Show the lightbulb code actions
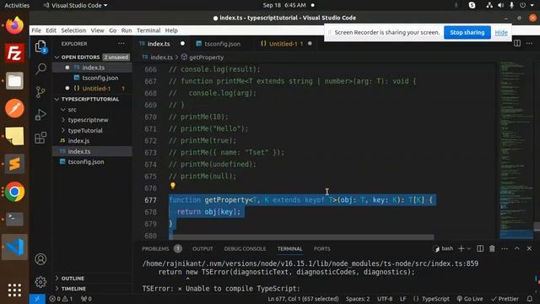The image size is (540, 304). [x=172, y=186]
